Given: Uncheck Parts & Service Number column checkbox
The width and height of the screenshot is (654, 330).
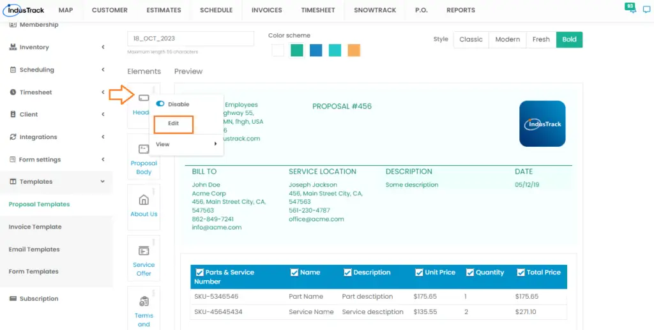Looking at the screenshot, I should pyautogui.click(x=199, y=273).
